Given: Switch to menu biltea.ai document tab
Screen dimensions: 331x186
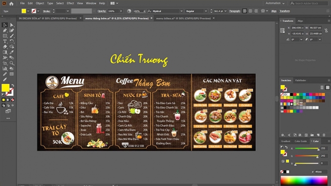Looking at the screenshot, I should 183,18.
